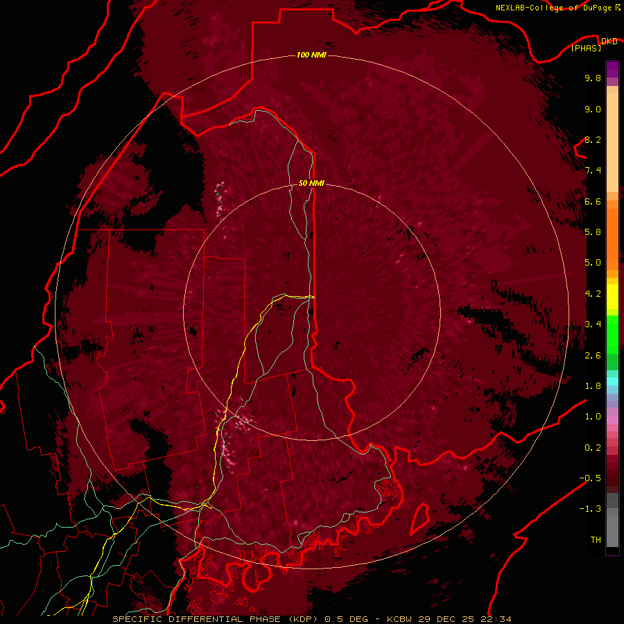Click the 5.0 value on color scale
The width and height of the screenshot is (624, 624).
coord(593,263)
